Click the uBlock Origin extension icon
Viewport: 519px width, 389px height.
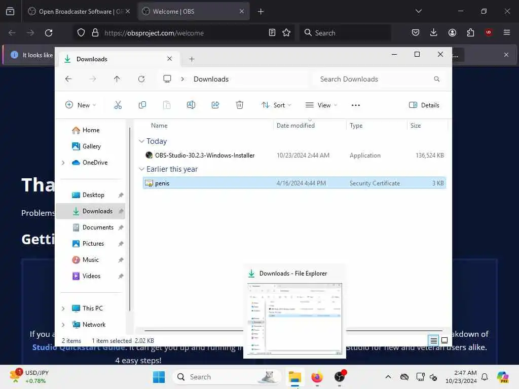tap(489, 32)
